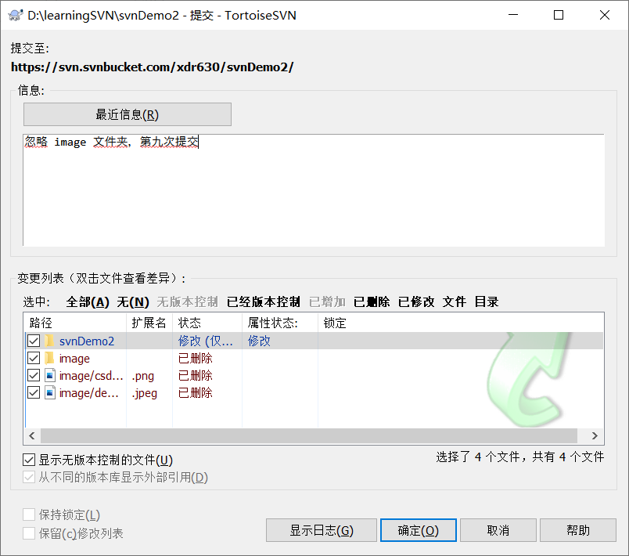The image size is (629, 556).
Task: Open help via the 帮助 button
Action: point(577,530)
